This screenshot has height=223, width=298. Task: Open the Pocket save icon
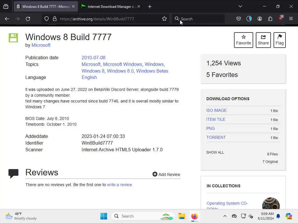(x=239, y=19)
